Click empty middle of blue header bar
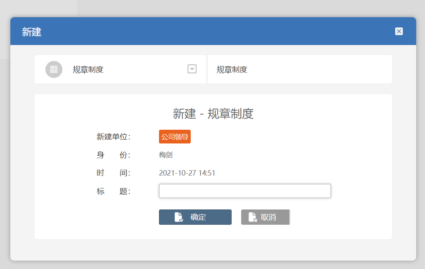The width and height of the screenshot is (425, 269). click(x=214, y=31)
